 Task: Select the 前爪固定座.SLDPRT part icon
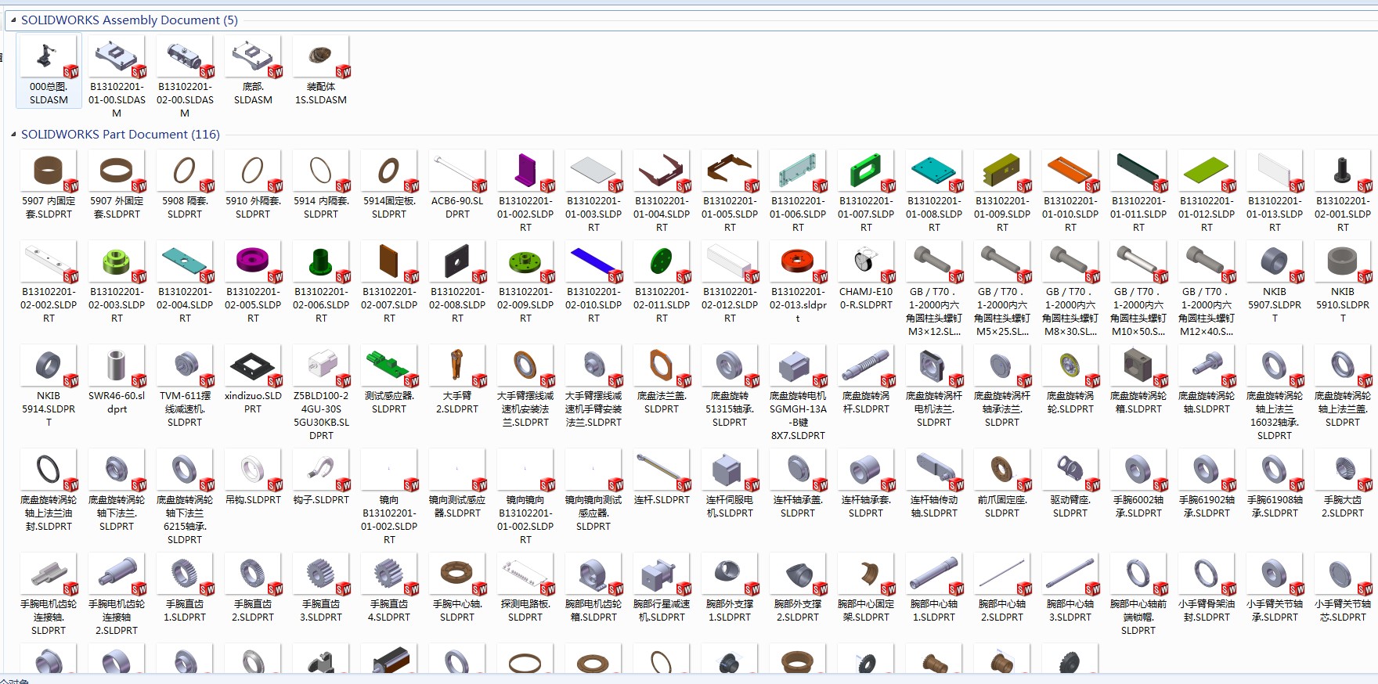[x=1002, y=470]
